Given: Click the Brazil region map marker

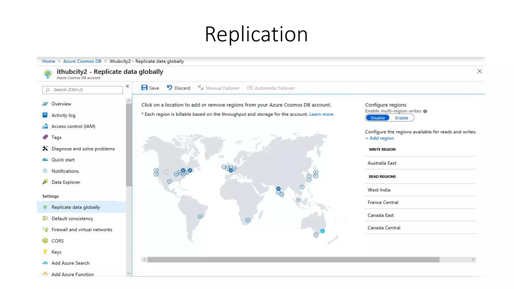Looking at the screenshot, I should (200, 216).
